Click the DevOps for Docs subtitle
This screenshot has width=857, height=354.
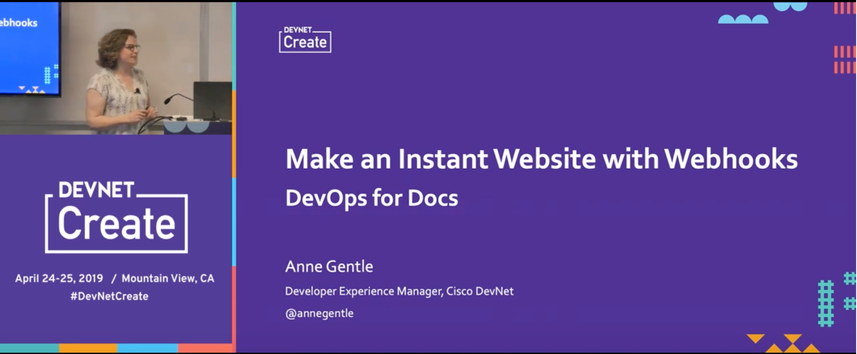371,198
